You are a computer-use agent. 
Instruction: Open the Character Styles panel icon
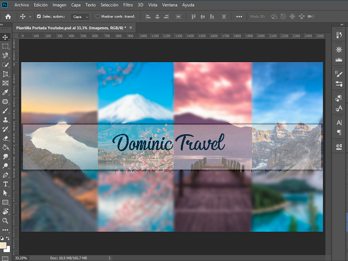click(x=339, y=108)
